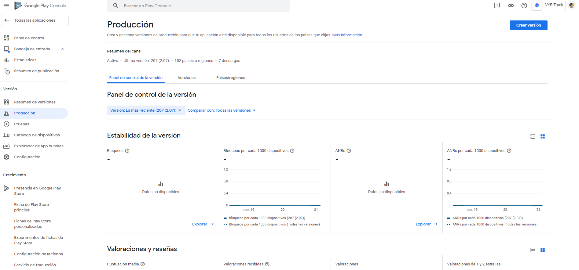This screenshot has height=270, width=579.
Task: Click help icon next to Puntuación media
Action: pos(143,264)
